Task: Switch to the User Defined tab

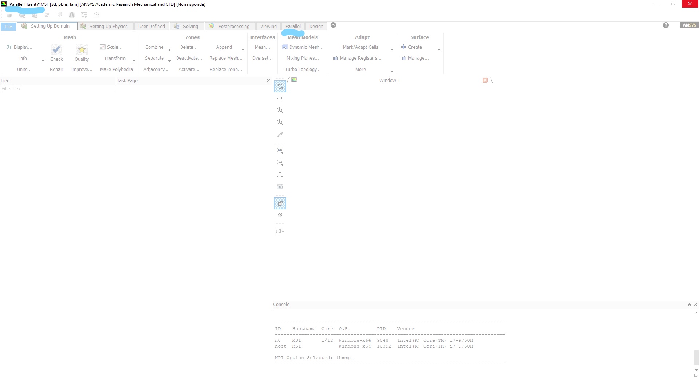Action: click(x=151, y=26)
